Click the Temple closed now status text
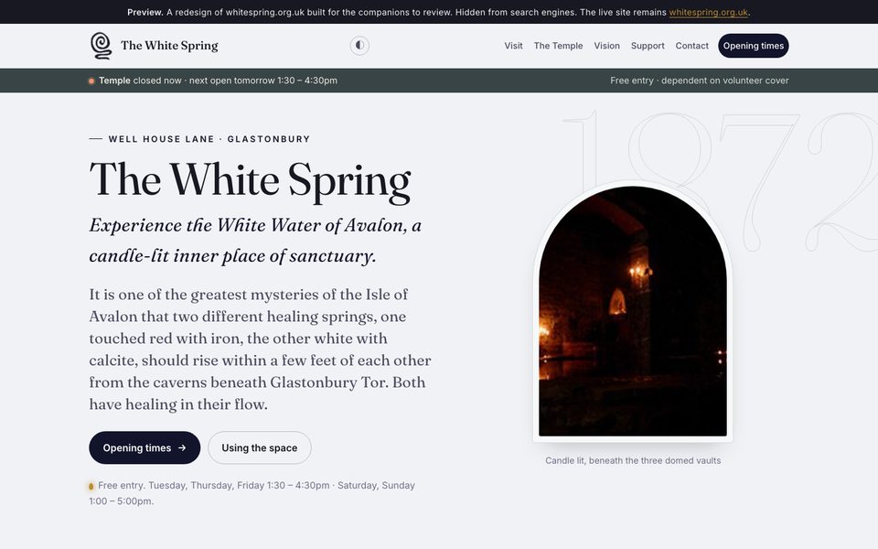The width and height of the screenshot is (878, 549). [218, 81]
